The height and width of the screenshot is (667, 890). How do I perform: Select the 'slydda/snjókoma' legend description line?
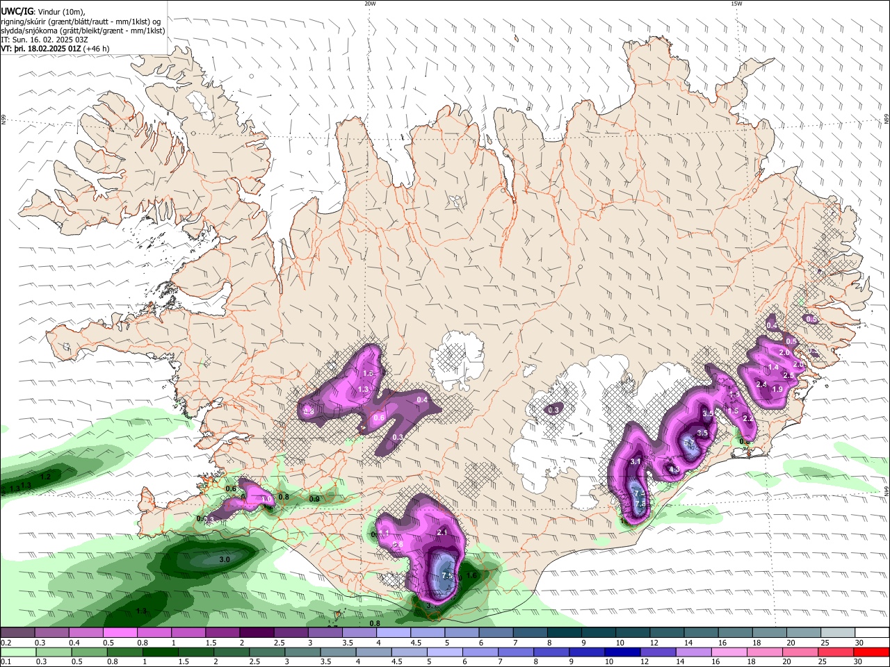[x=83, y=30]
